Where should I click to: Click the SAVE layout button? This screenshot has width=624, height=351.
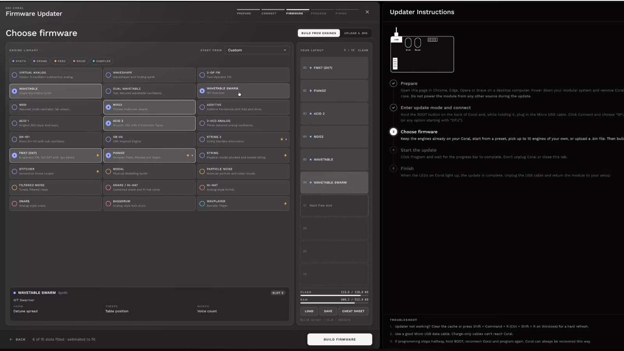[328, 311]
